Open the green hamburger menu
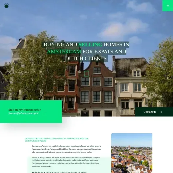This screenshot has height=173, width=173. click(x=168, y=5)
